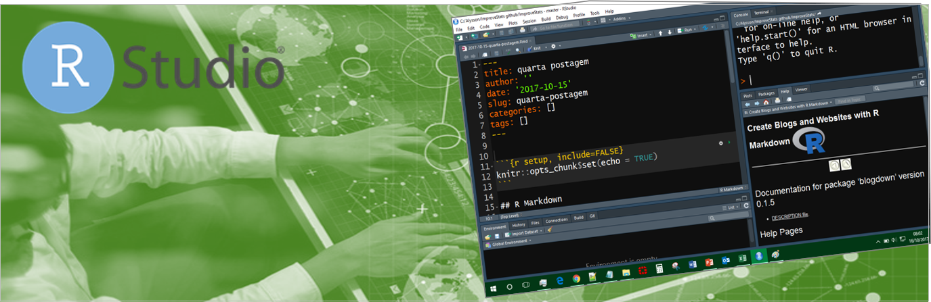Click the chunk options gear on line 10
The image size is (931, 302).
[x=721, y=143]
